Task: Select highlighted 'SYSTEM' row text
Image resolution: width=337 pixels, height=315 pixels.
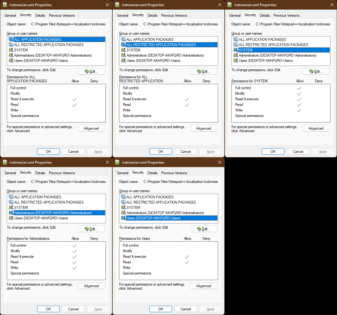Action: pyautogui.click(x=246, y=50)
